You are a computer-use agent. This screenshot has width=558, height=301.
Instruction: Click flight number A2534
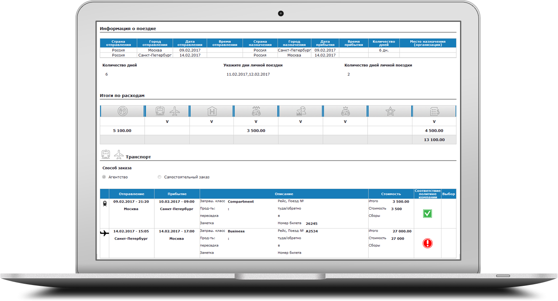(311, 231)
